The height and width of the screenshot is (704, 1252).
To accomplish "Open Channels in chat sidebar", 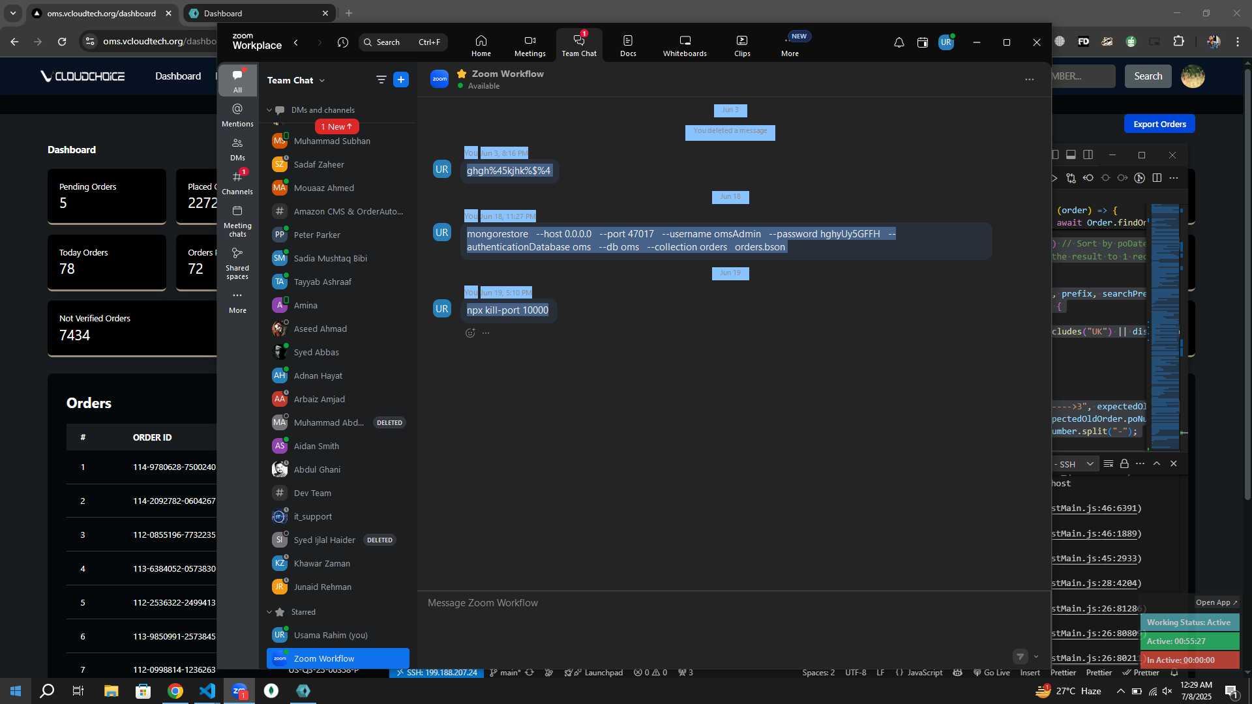I will [237, 183].
